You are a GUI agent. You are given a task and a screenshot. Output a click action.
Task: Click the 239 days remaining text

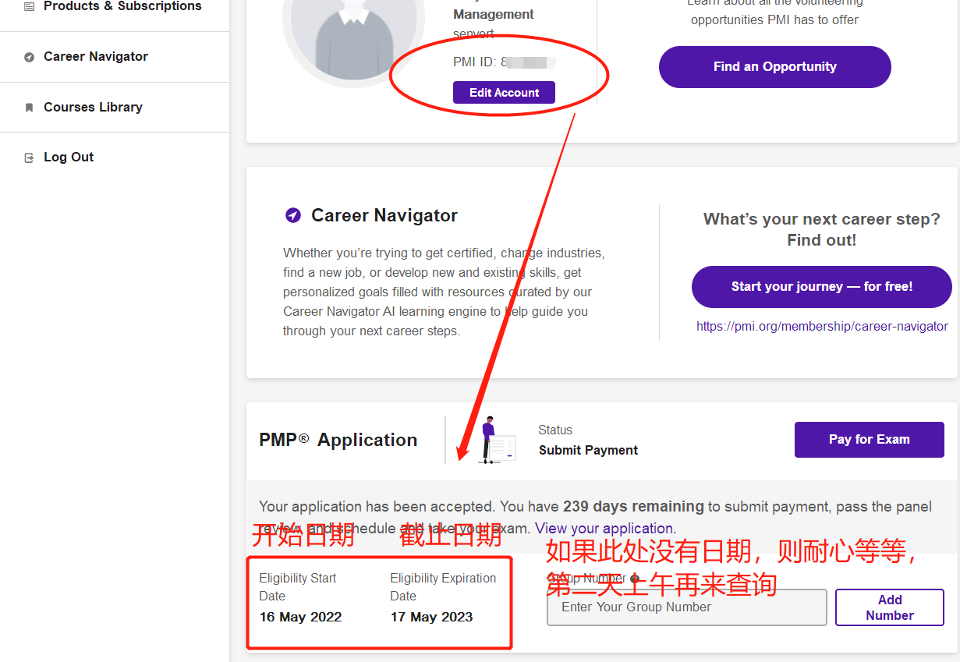point(633,507)
